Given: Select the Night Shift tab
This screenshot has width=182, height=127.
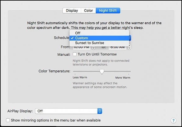Looking at the screenshot, I should pos(108,11).
